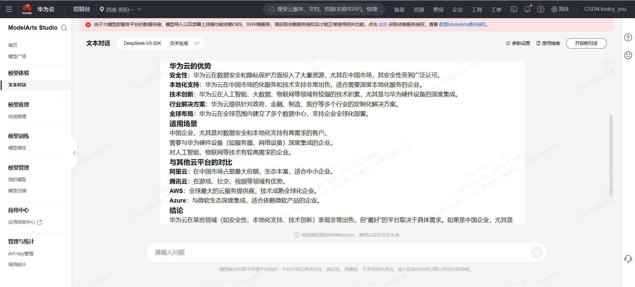635x287 pixels.
Task: Open 模型压缩 in sidebar
Action: coord(17,191)
